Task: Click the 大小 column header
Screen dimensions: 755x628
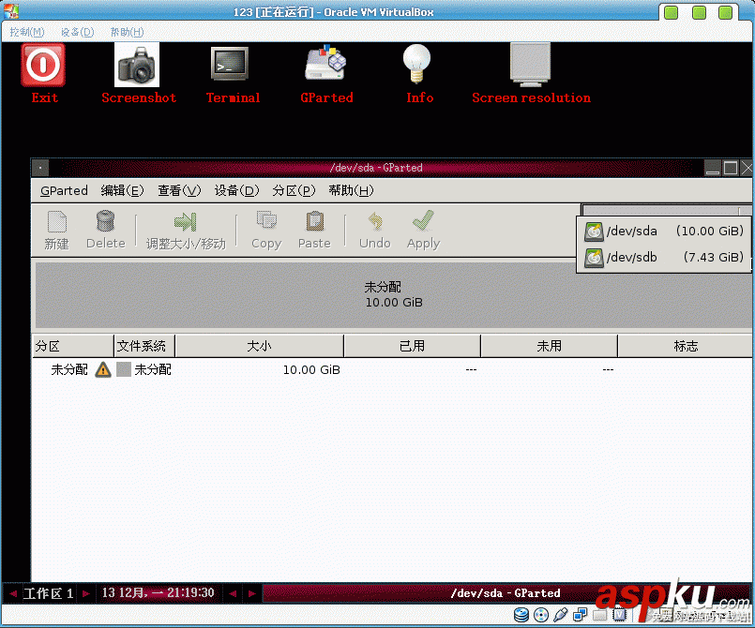Action: 259,346
